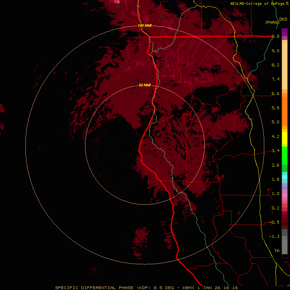Click the 6.6 scale value
Image resolution: width=290 pixels, height=290 pixels.
click(275, 93)
